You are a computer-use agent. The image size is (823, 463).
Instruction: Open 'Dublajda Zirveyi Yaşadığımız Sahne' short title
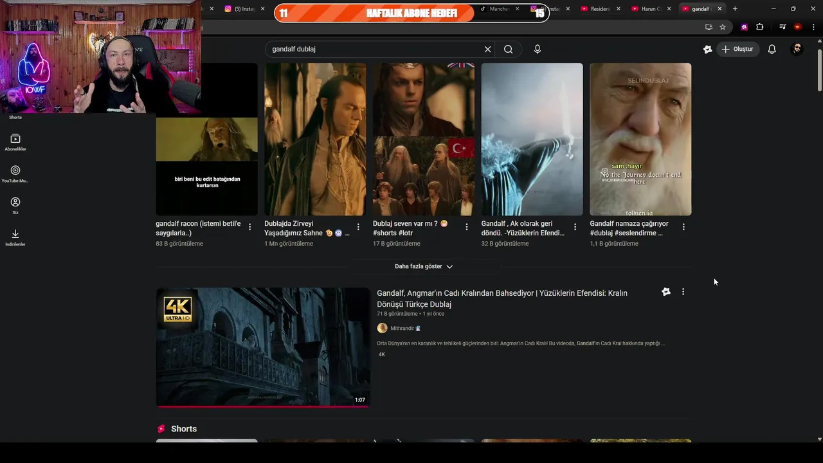pyautogui.click(x=307, y=228)
